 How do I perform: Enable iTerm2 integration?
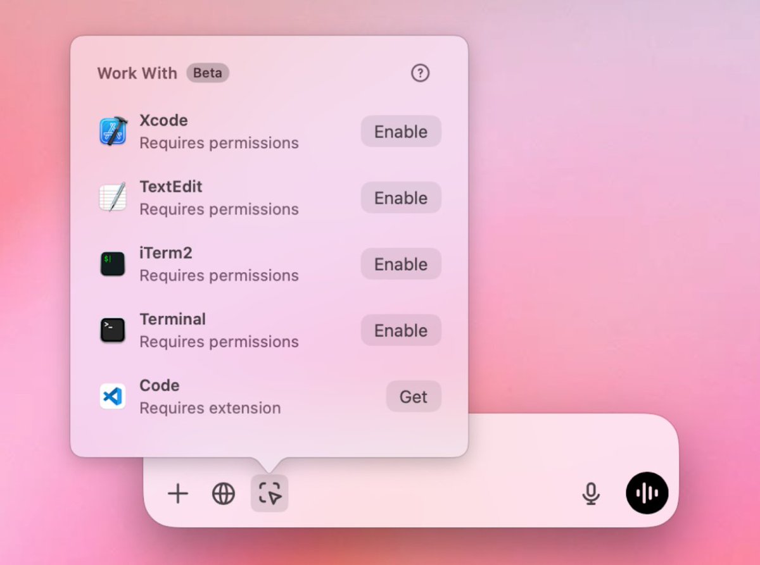pos(401,264)
